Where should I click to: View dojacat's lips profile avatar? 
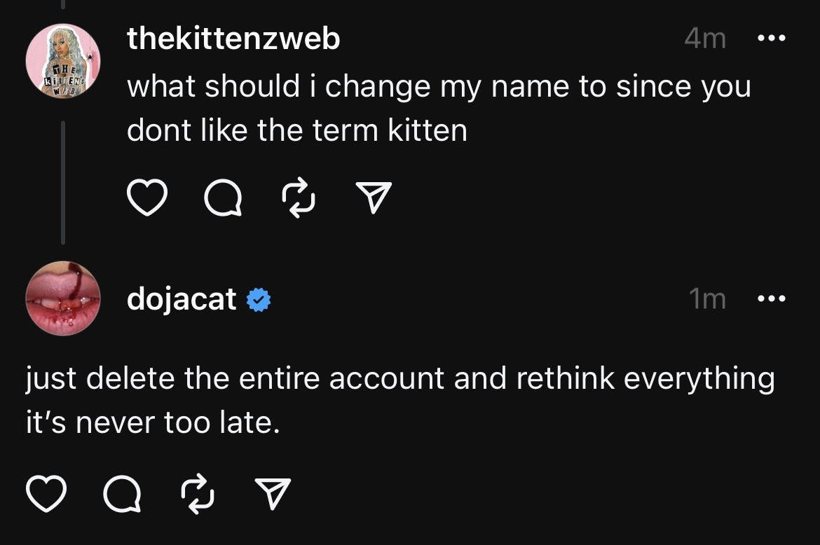pos(63,299)
